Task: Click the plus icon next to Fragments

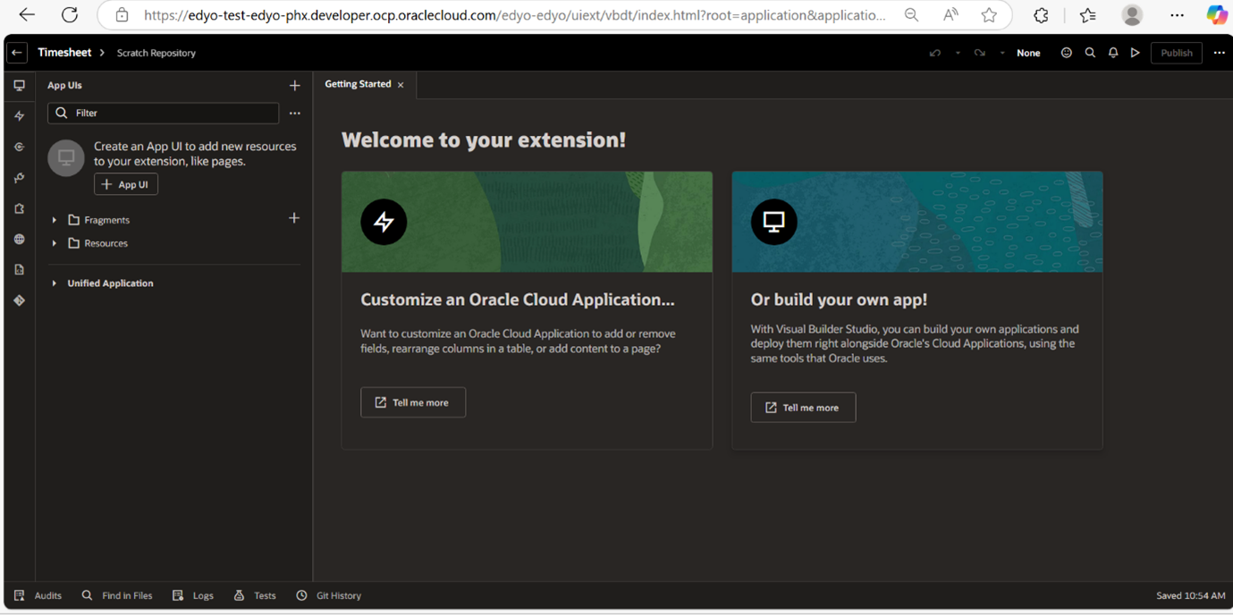Action: point(293,218)
